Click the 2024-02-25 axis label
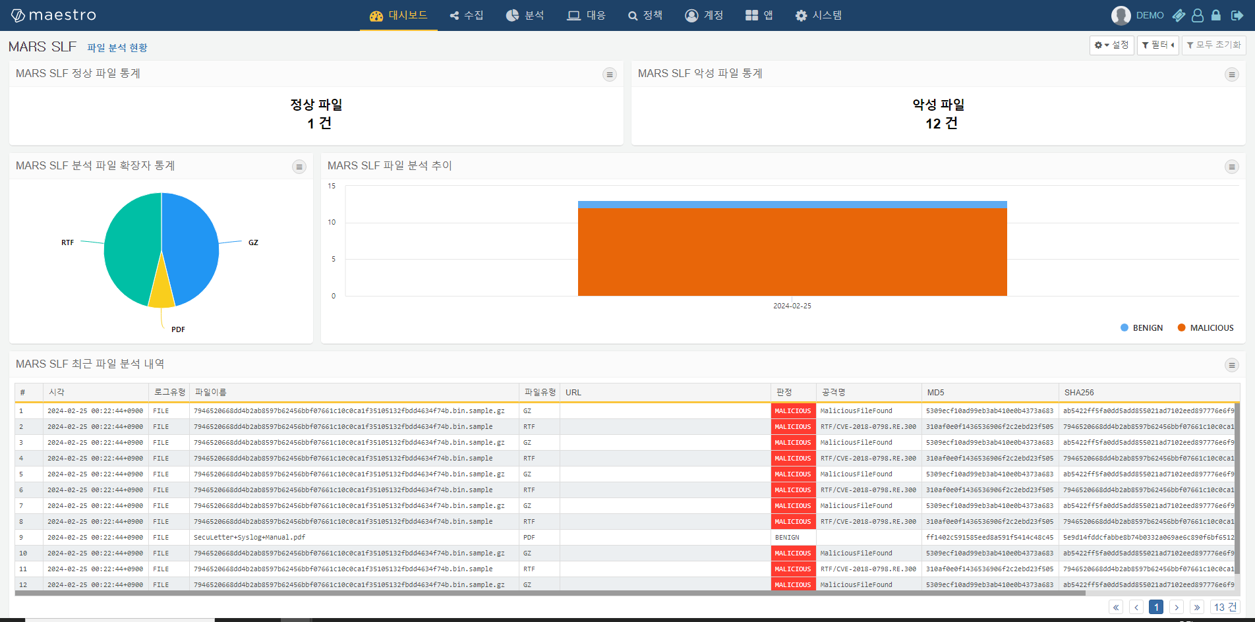Viewport: 1255px width, 622px height. [x=792, y=306]
